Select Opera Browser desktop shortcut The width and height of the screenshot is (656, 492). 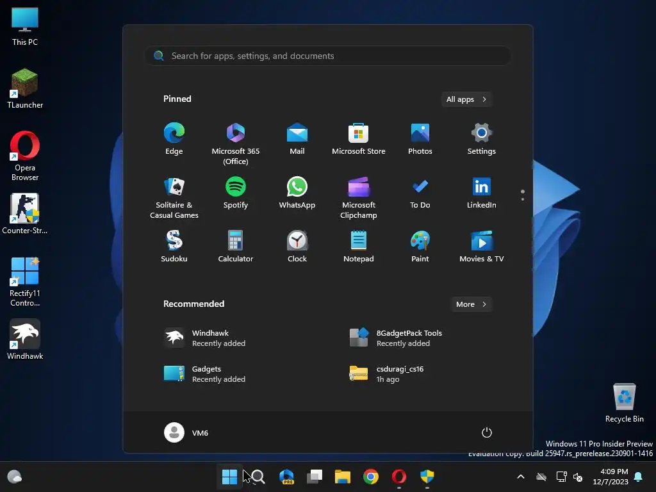click(x=25, y=156)
